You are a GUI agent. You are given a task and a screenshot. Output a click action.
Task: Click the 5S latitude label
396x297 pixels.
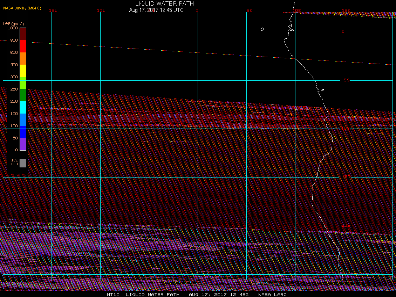coord(347,80)
